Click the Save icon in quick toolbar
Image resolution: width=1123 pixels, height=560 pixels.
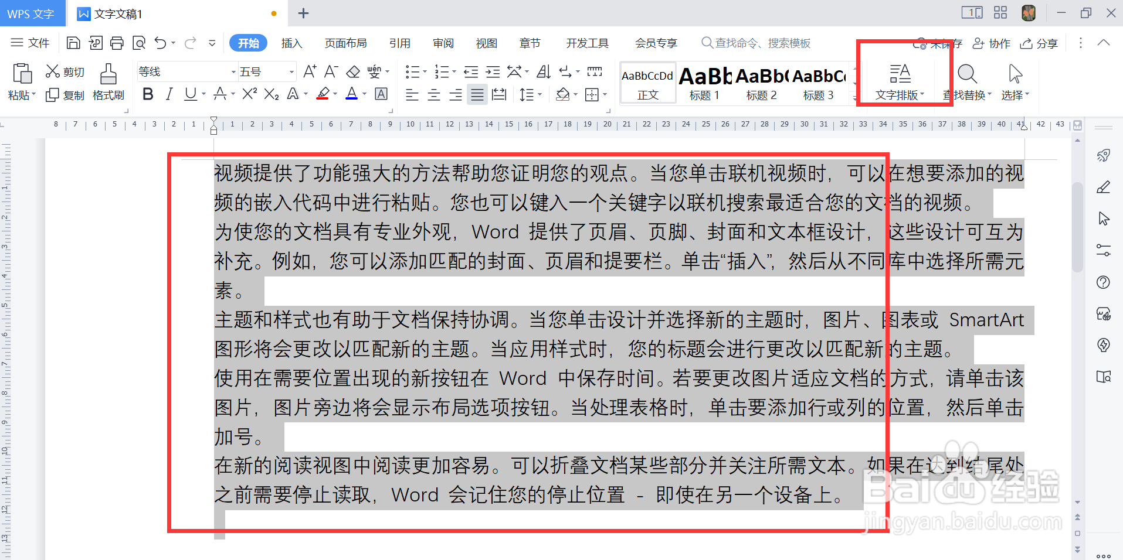point(73,43)
